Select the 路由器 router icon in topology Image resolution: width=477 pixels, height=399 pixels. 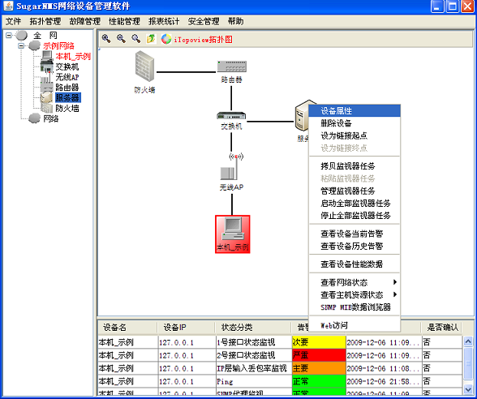(x=232, y=66)
